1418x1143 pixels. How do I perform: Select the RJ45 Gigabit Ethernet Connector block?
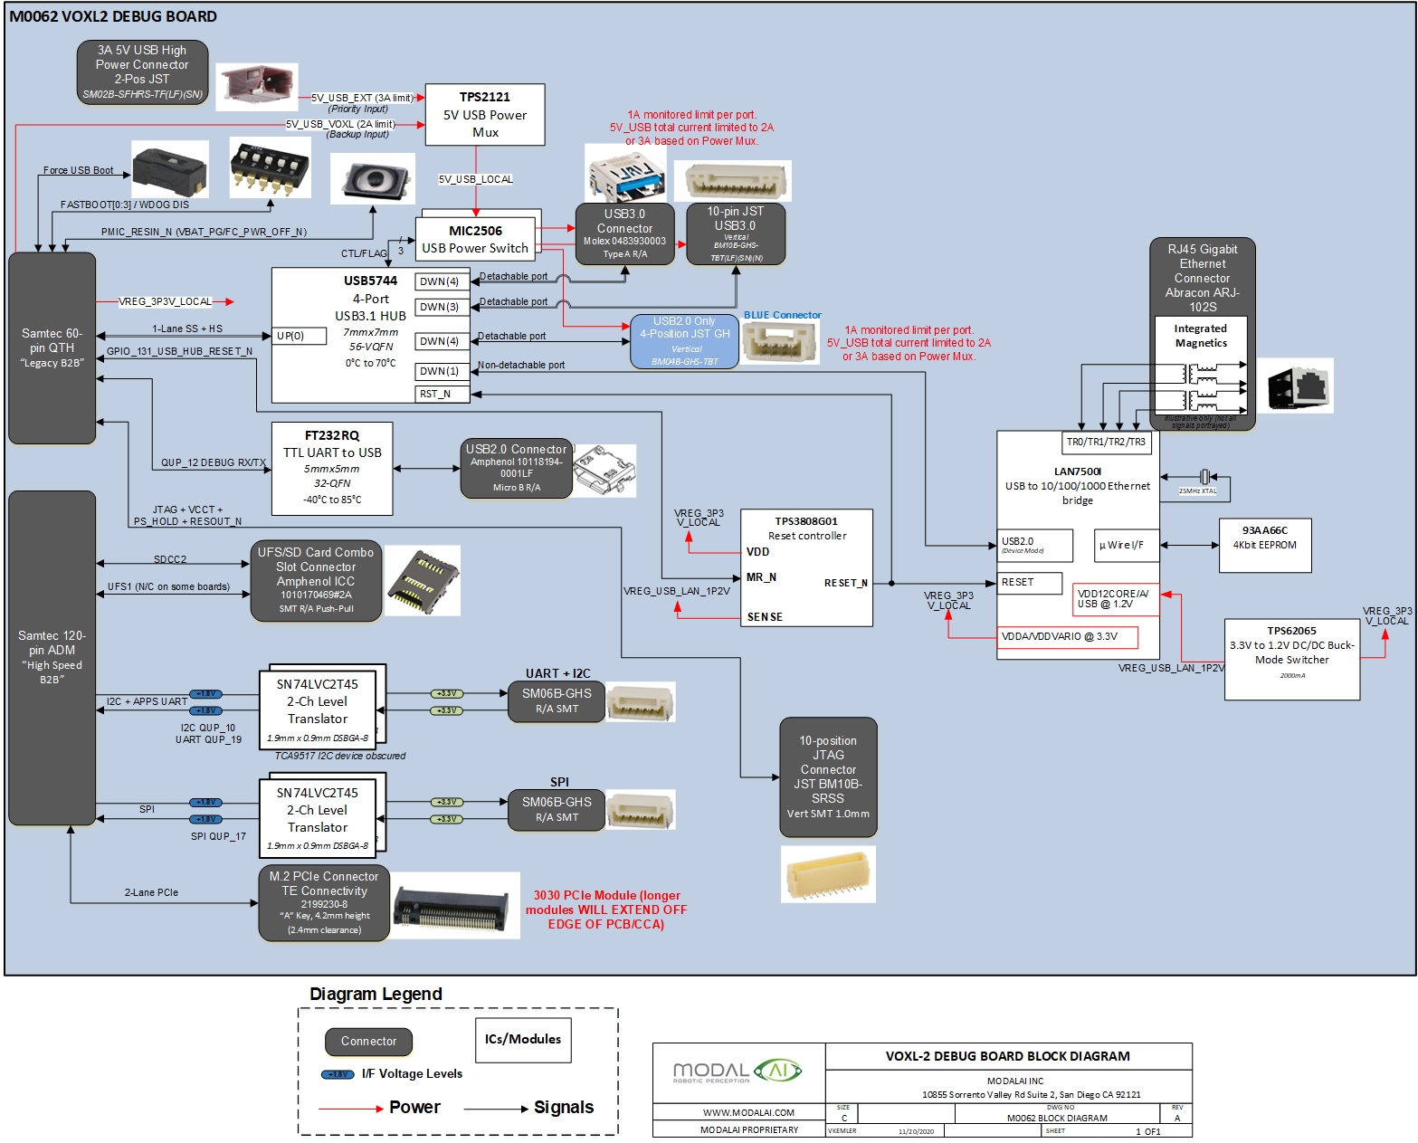pos(1203,333)
